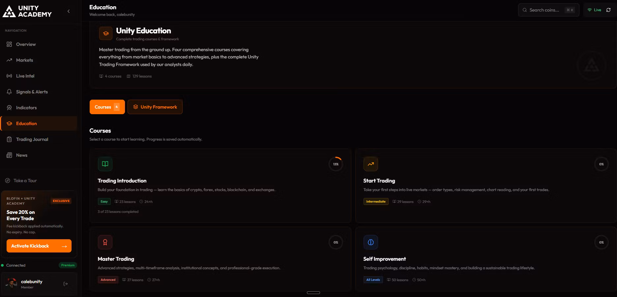This screenshot has width=617, height=297.
Task: Toggle the Live connection indicator
Action: pyautogui.click(x=594, y=10)
